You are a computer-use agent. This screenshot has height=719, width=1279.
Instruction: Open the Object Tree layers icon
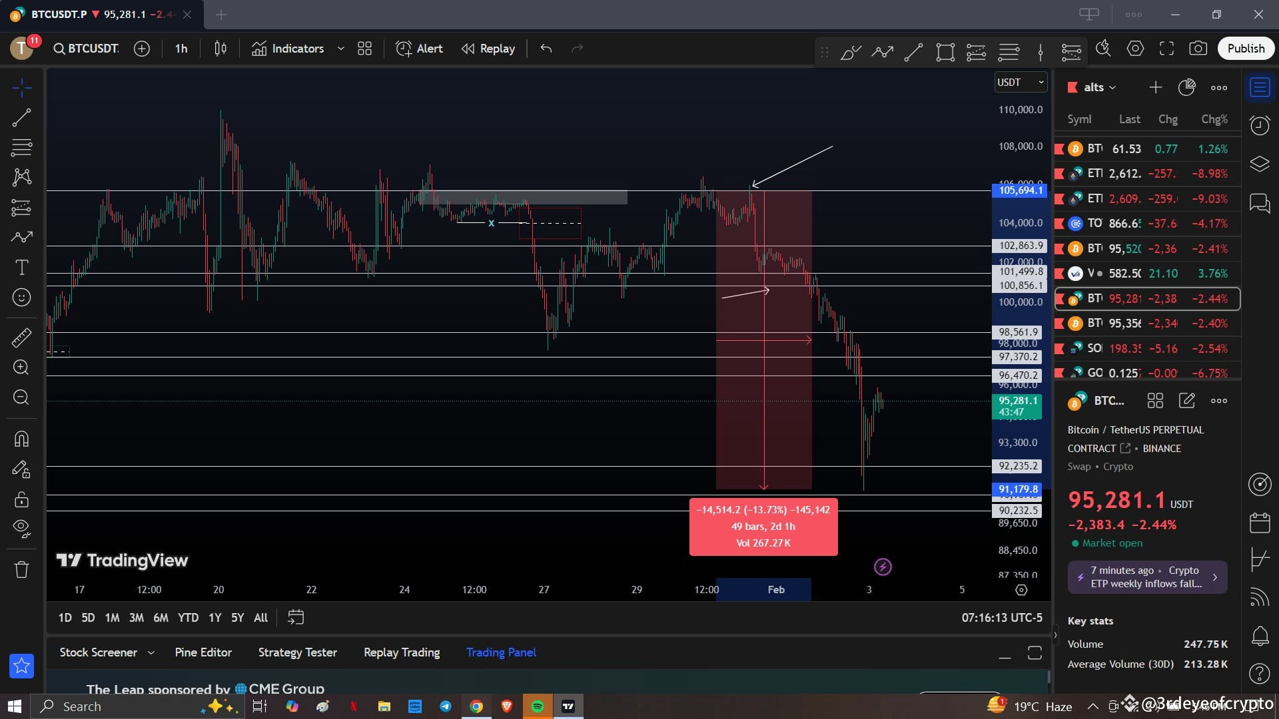click(1259, 164)
